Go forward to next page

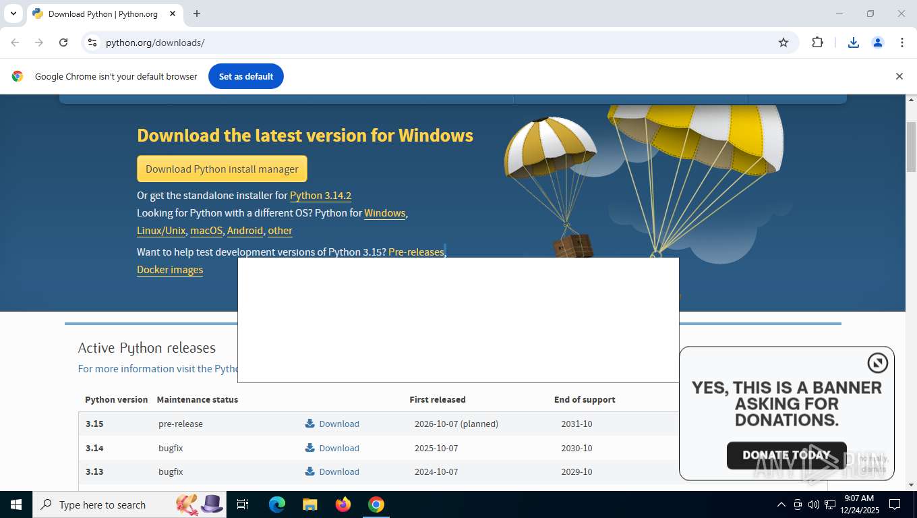39,42
